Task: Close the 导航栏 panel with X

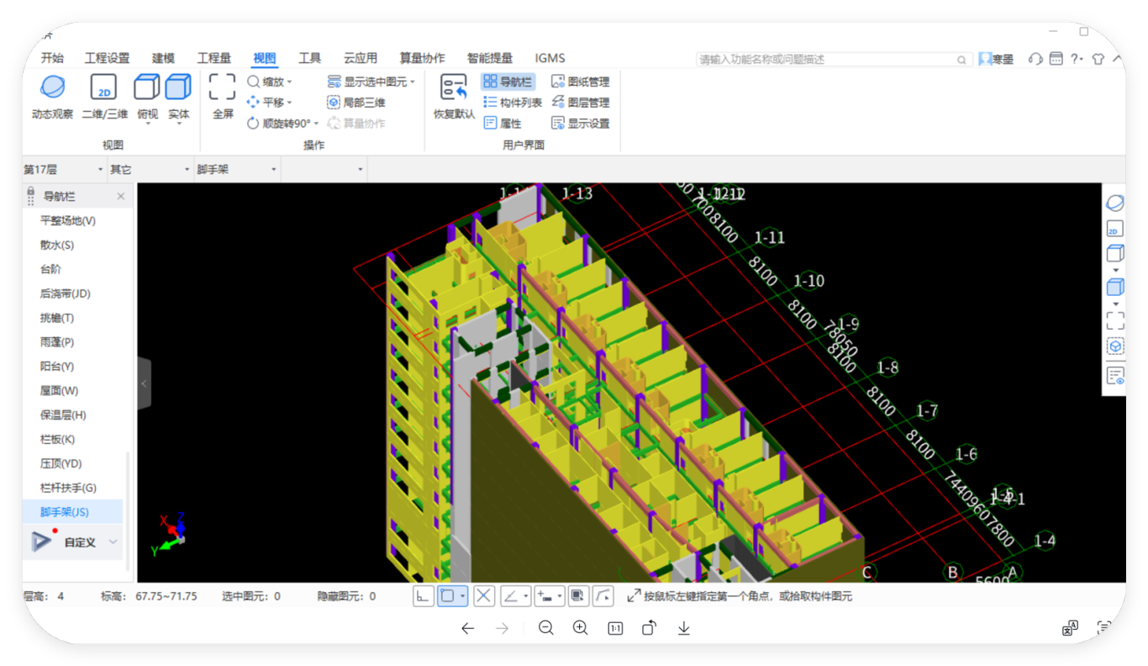Action: (121, 196)
